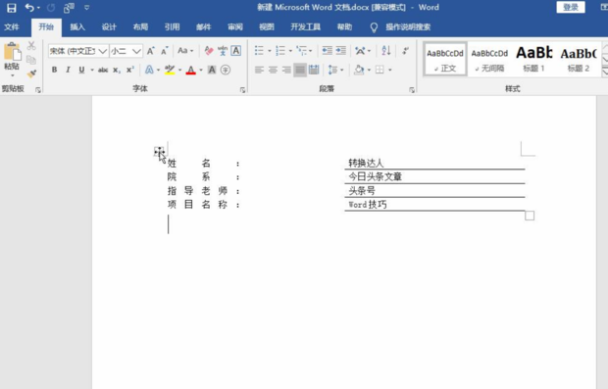This screenshot has height=389, width=608.
Task: Copy selection with the copy icon
Action: point(31,60)
